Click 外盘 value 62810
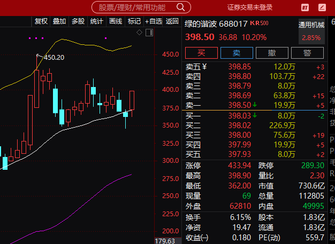The image size is (335, 244). point(240,206)
